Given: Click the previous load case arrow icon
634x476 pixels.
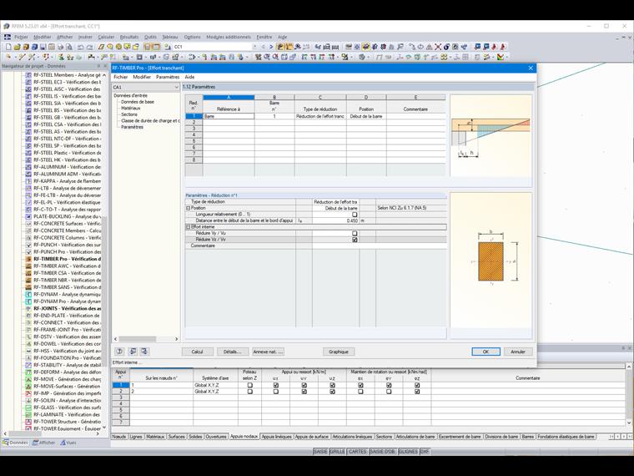Looking at the screenshot, I should (264, 47).
